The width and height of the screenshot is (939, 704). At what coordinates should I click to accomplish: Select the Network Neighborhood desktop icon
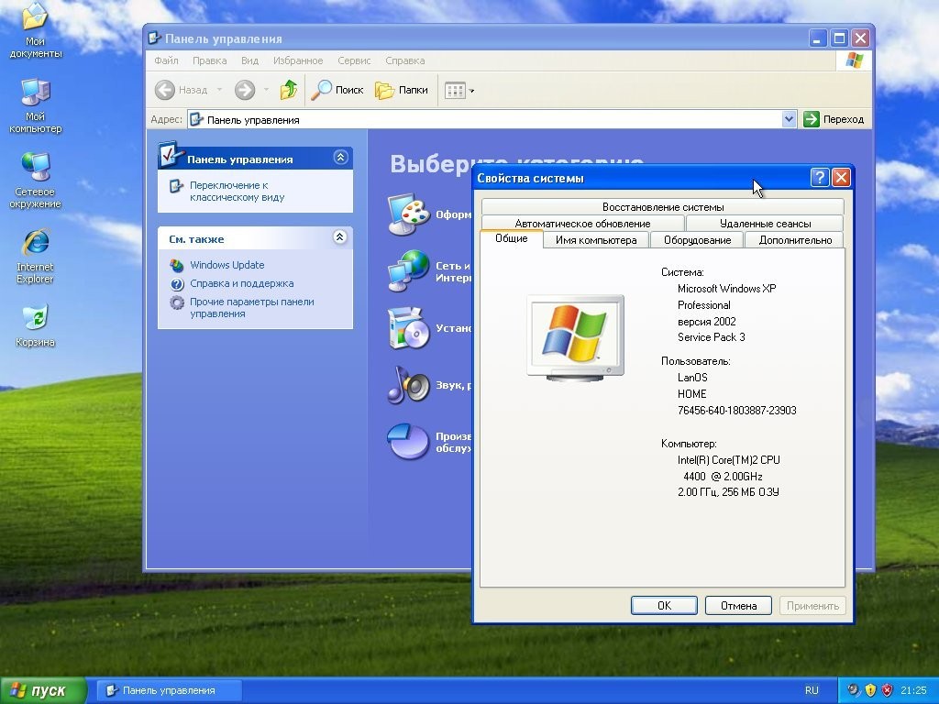(x=36, y=181)
